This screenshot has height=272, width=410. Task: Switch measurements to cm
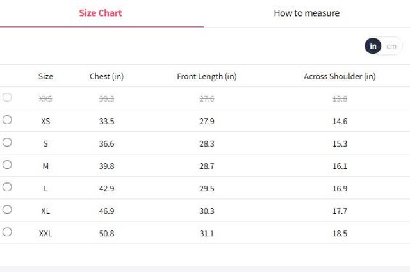tap(391, 46)
